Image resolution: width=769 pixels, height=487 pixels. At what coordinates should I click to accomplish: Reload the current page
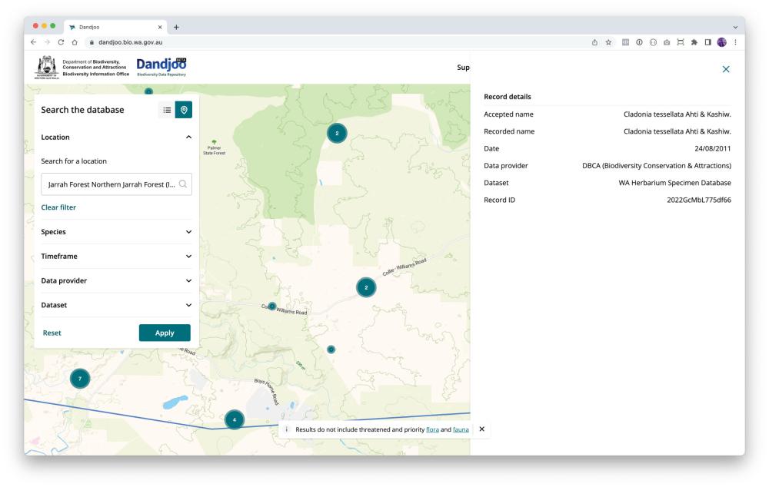coord(61,42)
